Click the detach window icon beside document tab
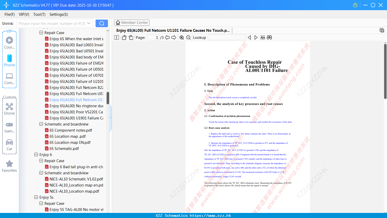The image size is (387, 218). (382, 30)
